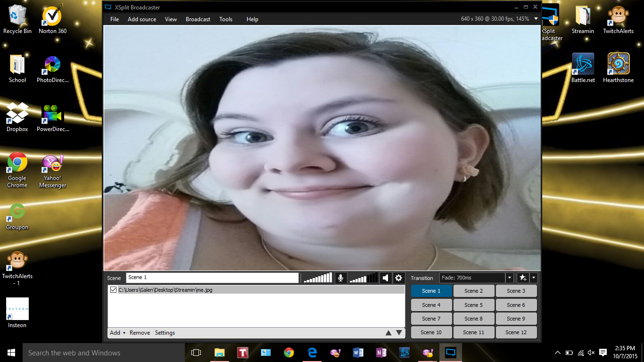The width and height of the screenshot is (644, 362).
Task: Toggle visibility of the Streamin me.jpg source
Action: coord(113,290)
